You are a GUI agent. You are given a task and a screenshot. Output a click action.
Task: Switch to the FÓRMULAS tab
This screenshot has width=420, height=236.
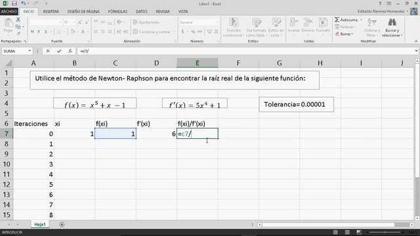117,12
